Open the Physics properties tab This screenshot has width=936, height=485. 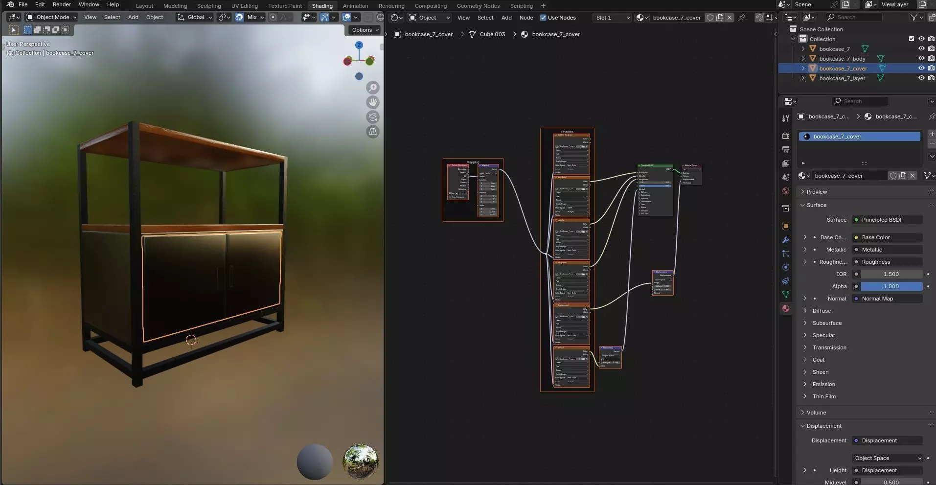786,267
